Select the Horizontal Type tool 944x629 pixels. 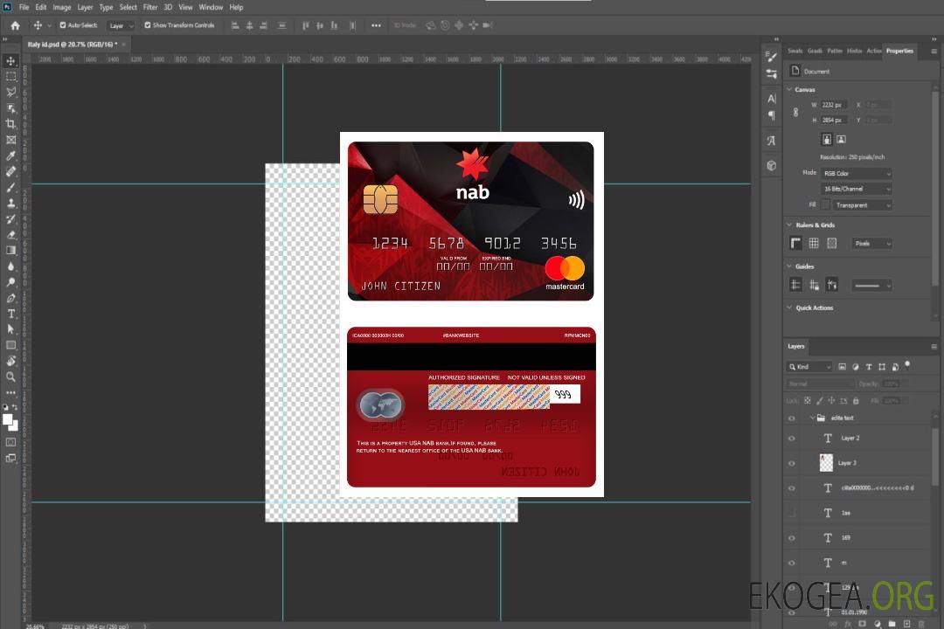click(10, 314)
